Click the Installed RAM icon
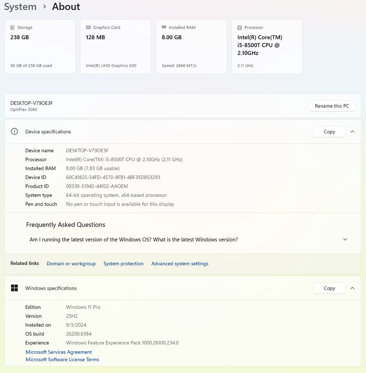The width and height of the screenshot is (366, 373). tap(164, 27)
